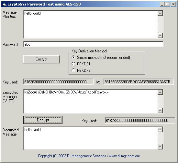
Task: Click the Key used field left of IV
Action: coord(58,82)
